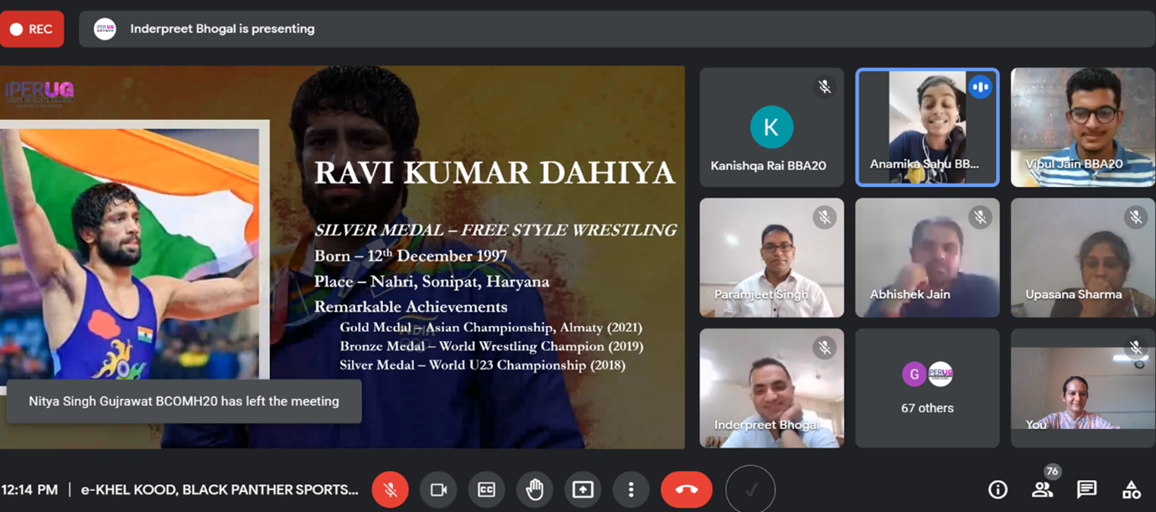Click Kanishqa Rai's K avatar
1156x512 pixels.
pos(771,127)
